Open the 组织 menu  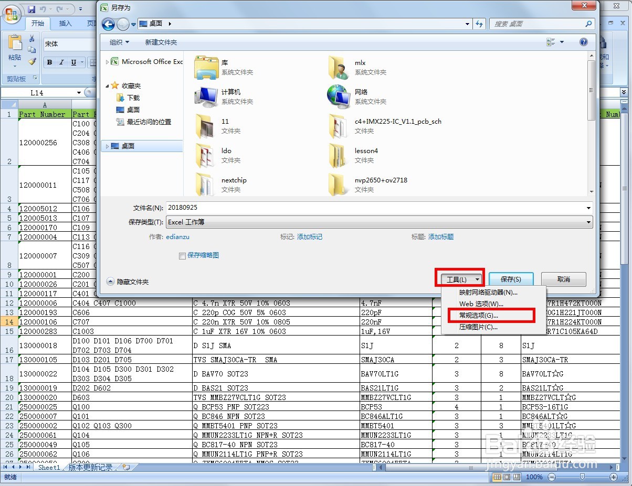[119, 42]
